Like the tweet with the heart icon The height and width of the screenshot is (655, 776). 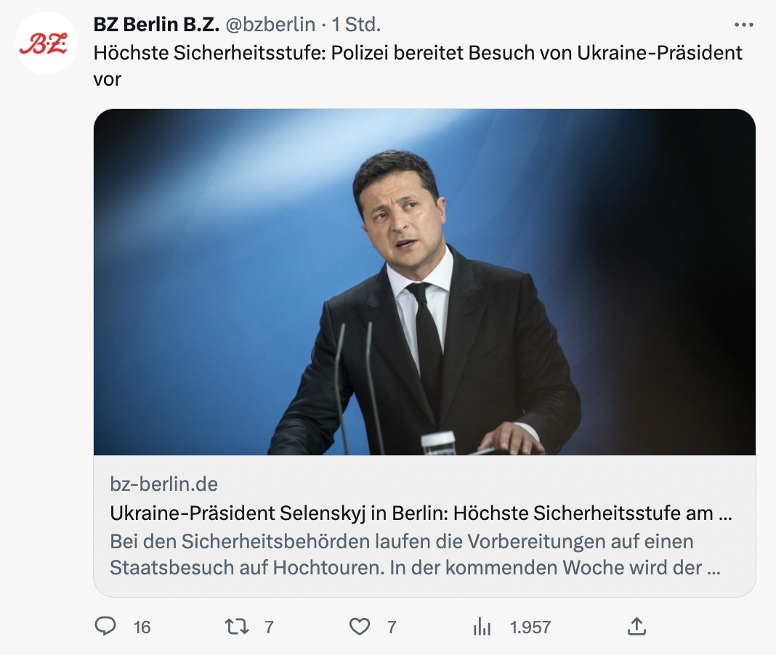click(360, 626)
